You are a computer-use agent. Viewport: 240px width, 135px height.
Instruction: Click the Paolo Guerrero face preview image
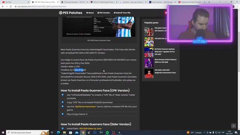click(x=99, y=27)
